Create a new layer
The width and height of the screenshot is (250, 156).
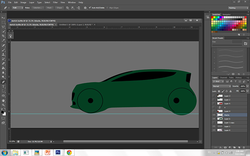coord(239,147)
